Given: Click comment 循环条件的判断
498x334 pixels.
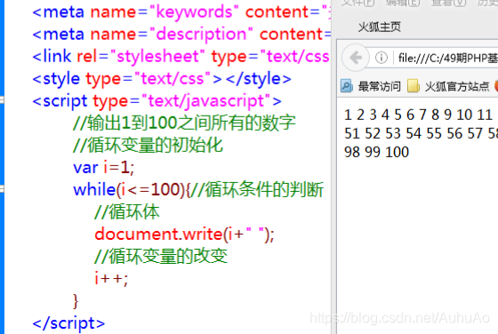Looking at the screenshot, I should (x=257, y=190).
